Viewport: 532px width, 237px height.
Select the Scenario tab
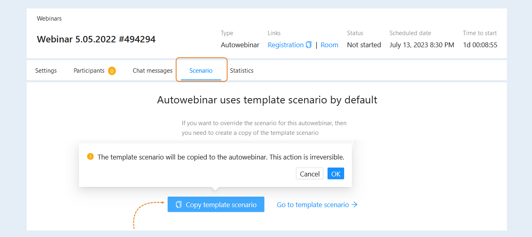pyautogui.click(x=201, y=71)
